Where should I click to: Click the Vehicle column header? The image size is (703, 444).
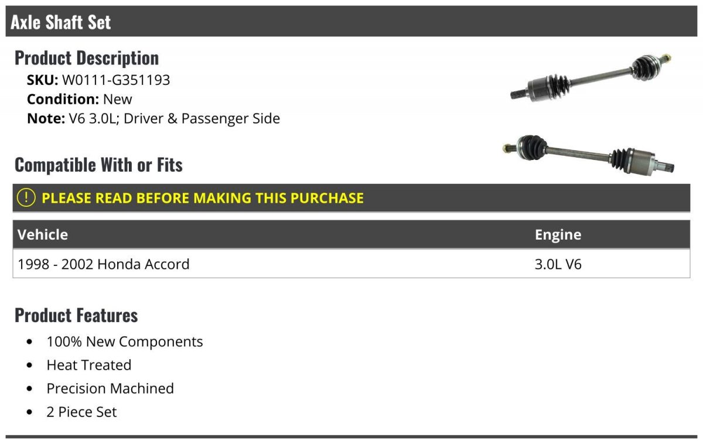(x=43, y=235)
